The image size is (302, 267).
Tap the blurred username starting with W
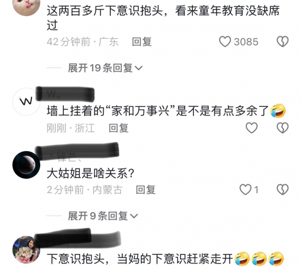65,94
